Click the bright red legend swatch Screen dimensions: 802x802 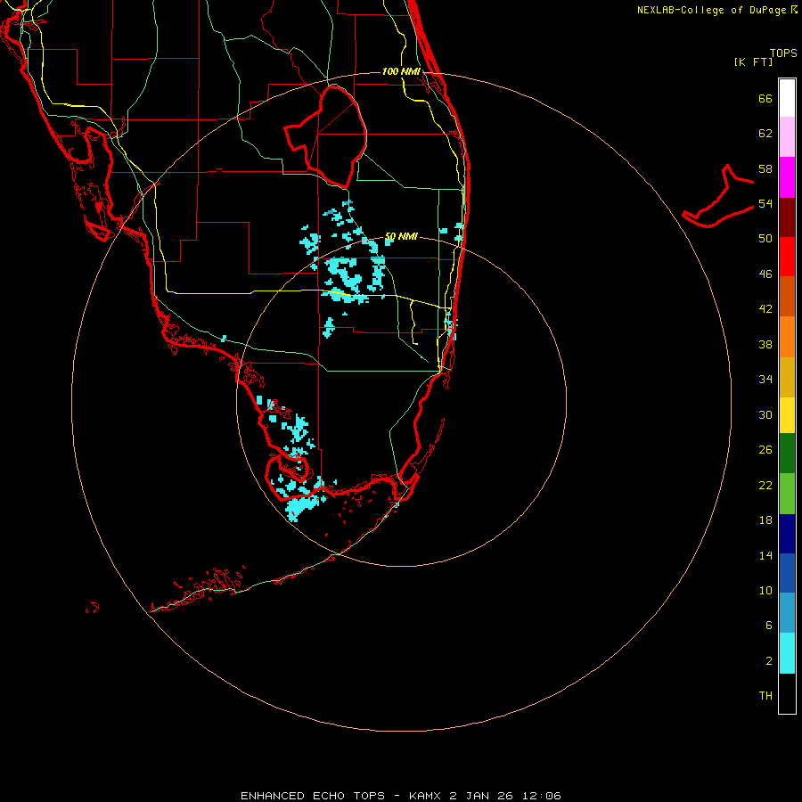(x=787, y=257)
